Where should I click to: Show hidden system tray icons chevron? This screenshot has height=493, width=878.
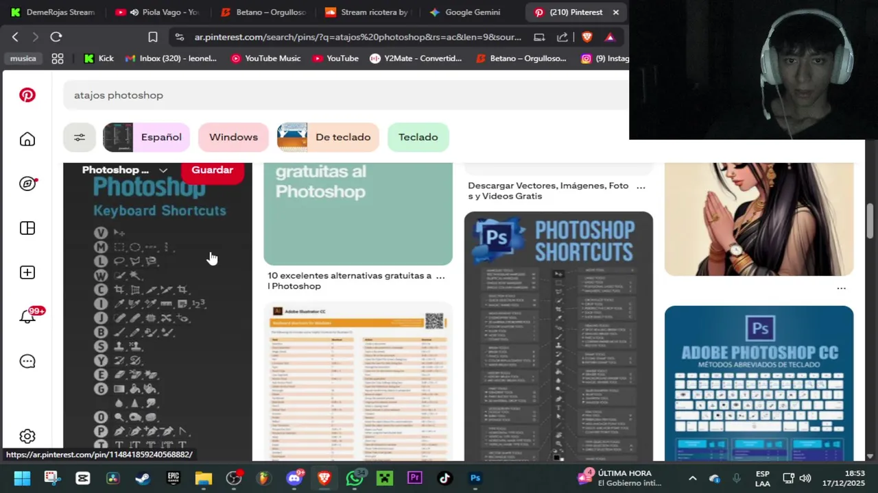click(x=693, y=478)
